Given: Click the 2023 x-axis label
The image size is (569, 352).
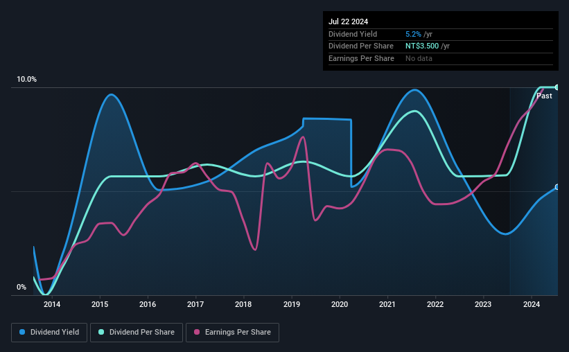Looking at the screenshot, I should (x=483, y=304).
